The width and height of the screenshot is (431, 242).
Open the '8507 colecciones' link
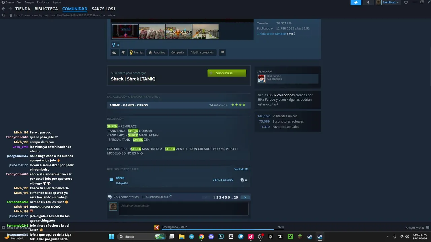pos(281,95)
